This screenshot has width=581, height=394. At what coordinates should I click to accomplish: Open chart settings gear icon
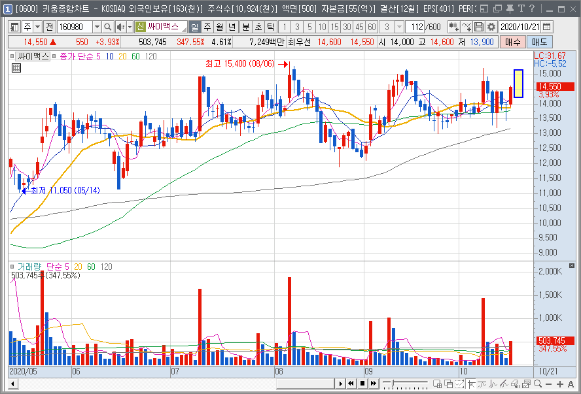(x=491, y=27)
